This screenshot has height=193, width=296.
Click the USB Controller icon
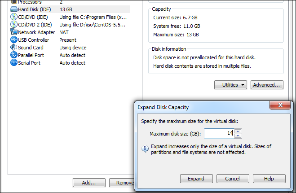[13, 40]
